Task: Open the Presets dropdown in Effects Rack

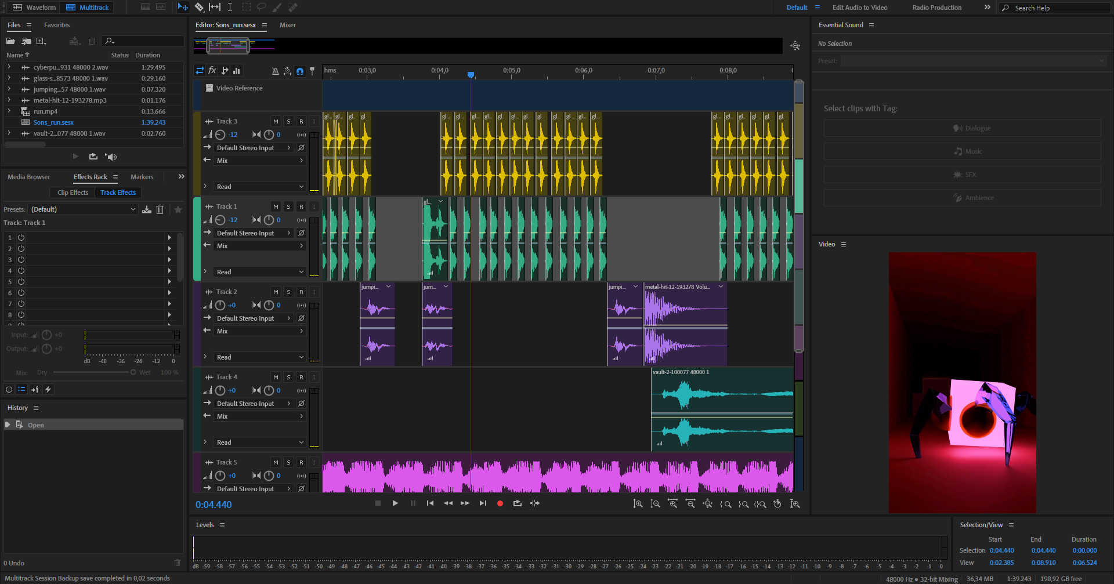Action: (x=83, y=209)
